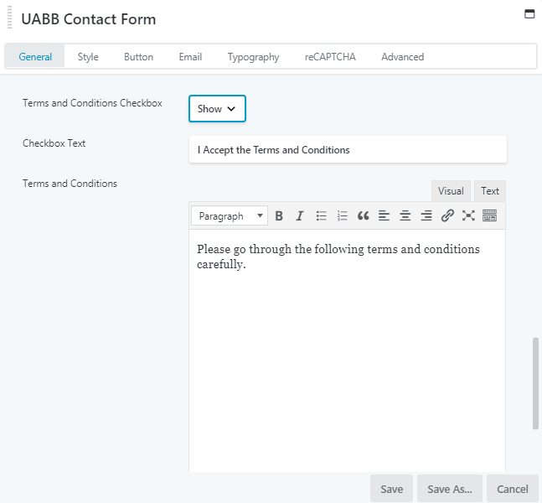This screenshot has width=542, height=503.
Task: Align text right in editor
Action: pyautogui.click(x=426, y=216)
